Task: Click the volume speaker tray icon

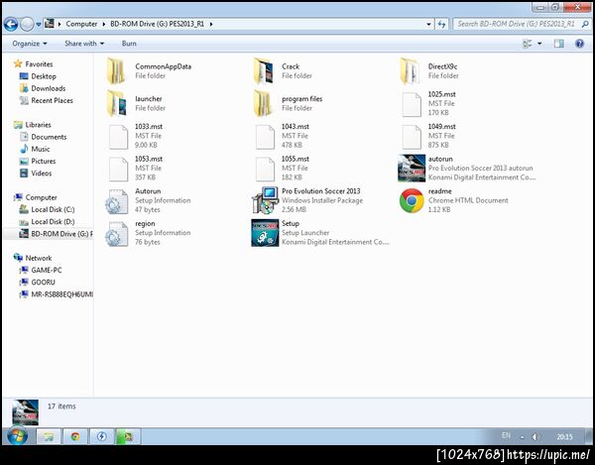Action: (x=535, y=437)
